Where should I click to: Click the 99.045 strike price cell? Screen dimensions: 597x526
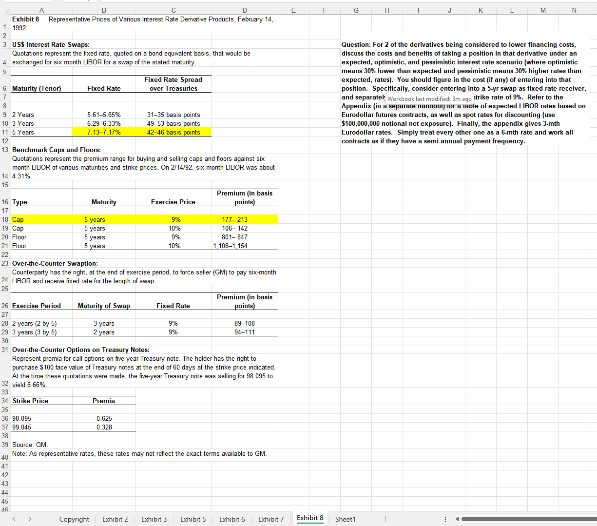click(41, 427)
